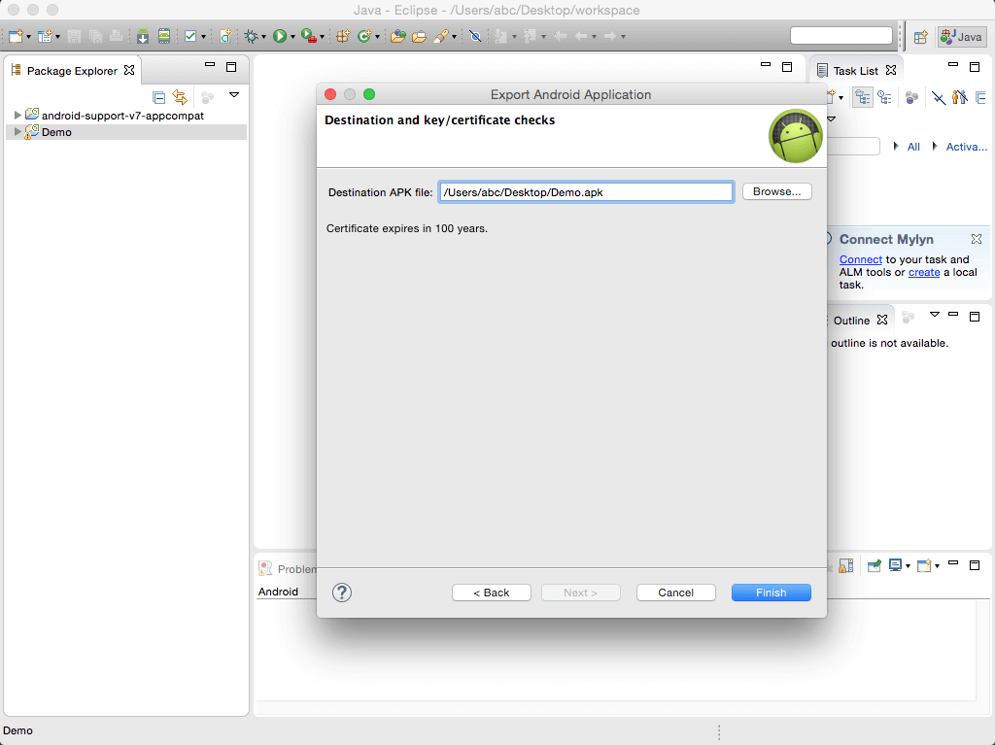
Task: Toggle the Skip All Breakpoints icon
Action: 475,36
